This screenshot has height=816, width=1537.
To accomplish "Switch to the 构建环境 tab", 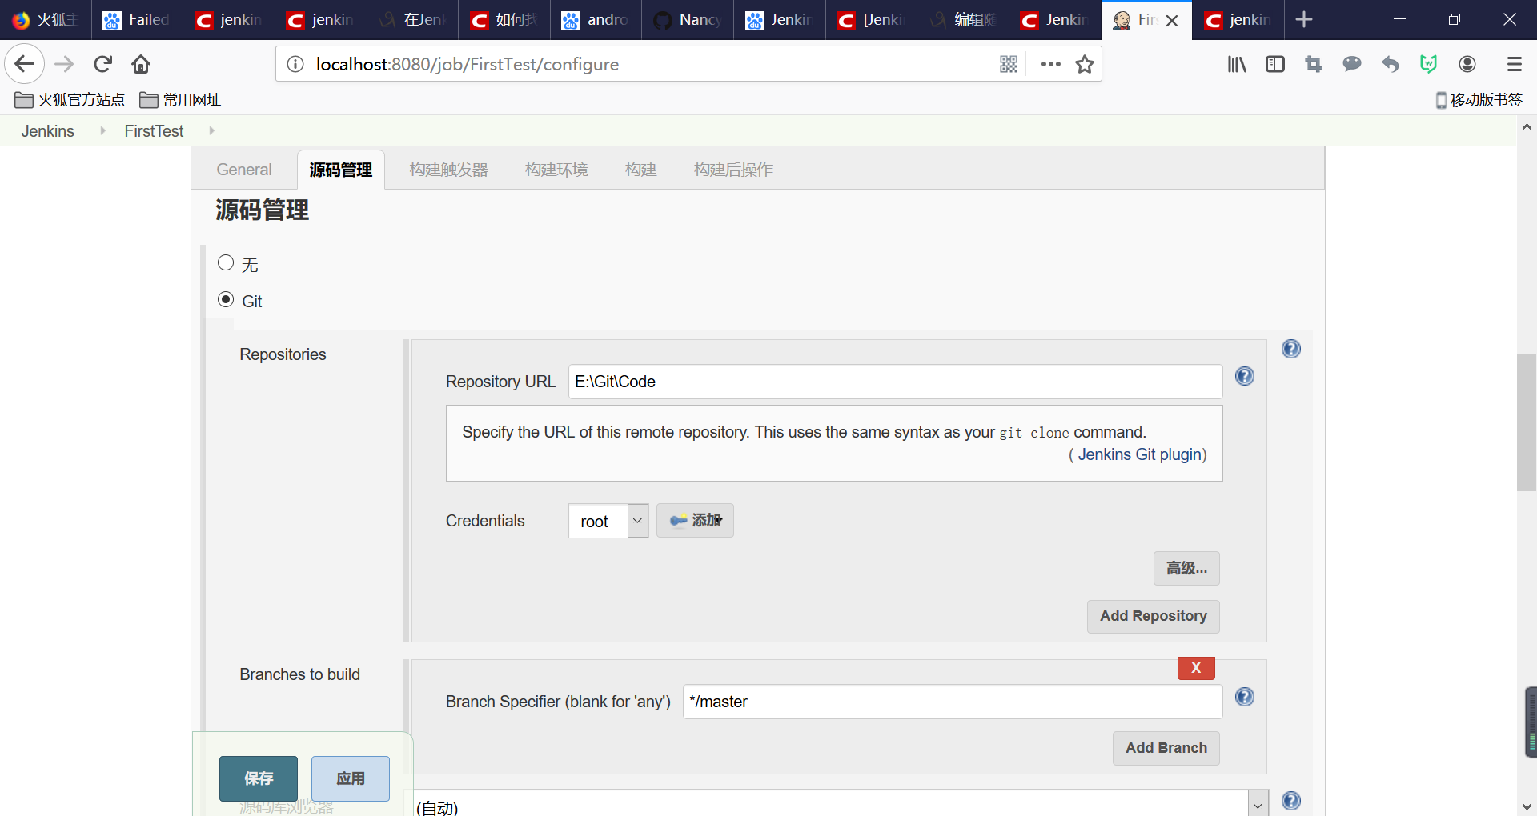I will click(x=556, y=170).
